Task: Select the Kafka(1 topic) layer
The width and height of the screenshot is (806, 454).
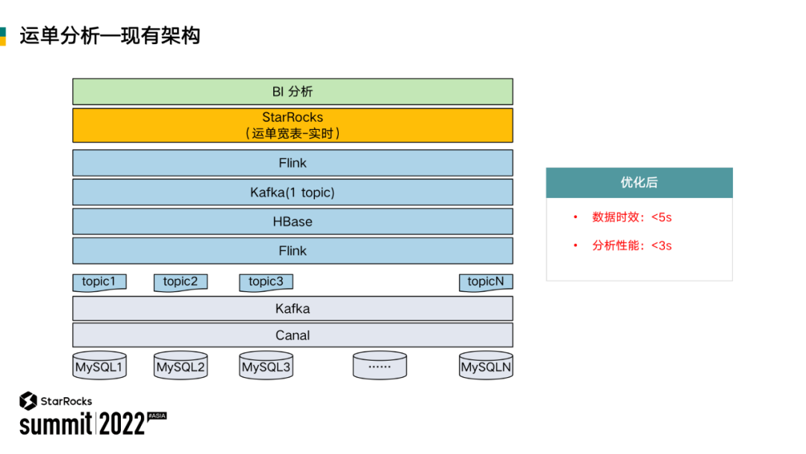Action: pos(293,193)
